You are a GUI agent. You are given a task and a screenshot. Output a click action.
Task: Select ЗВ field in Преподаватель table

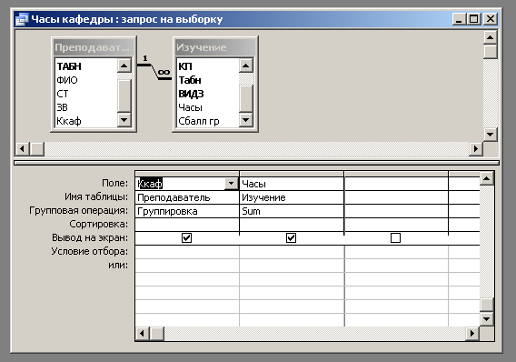click(62, 107)
